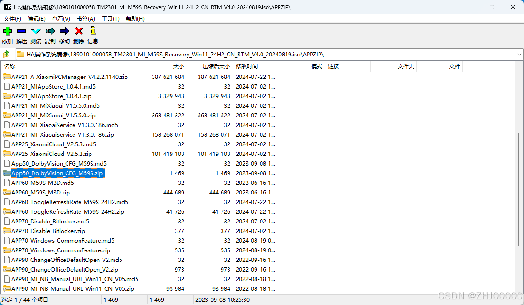The width and height of the screenshot is (524, 305).
Task: Click archive icon of APP21_MI_XiaoaiService_V1.3.0.186.zip
Action: 7,135
